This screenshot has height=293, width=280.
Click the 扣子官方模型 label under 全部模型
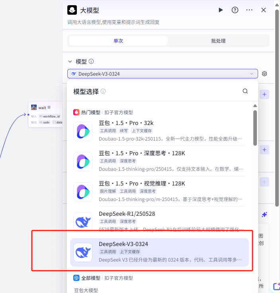[119, 278]
